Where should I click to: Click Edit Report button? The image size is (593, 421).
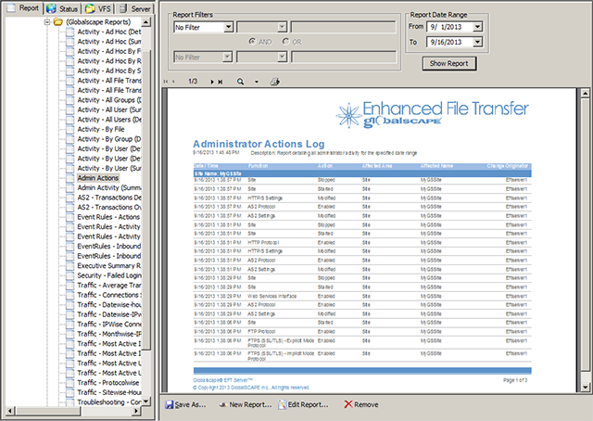(303, 404)
